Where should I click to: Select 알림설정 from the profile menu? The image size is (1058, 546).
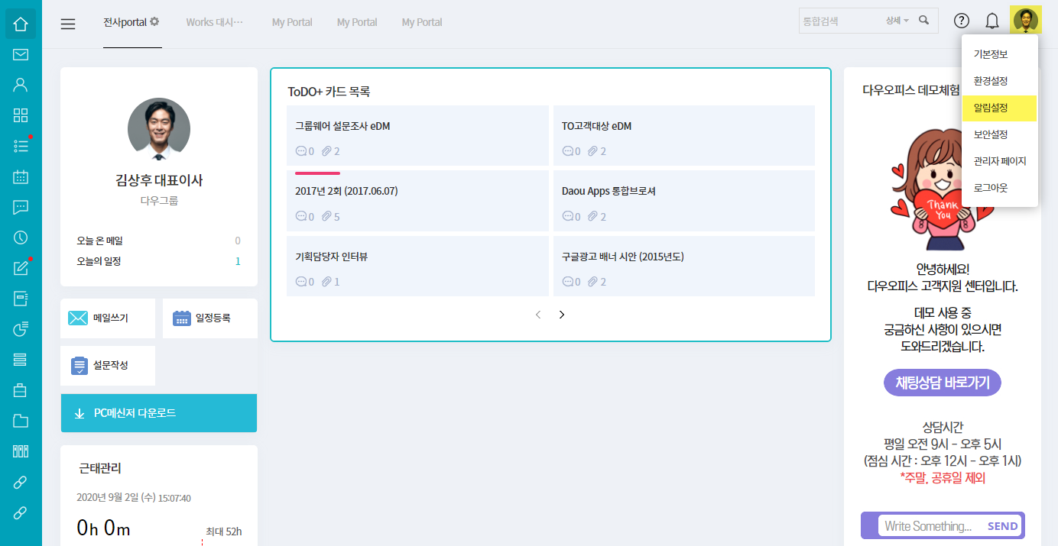(x=991, y=108)
